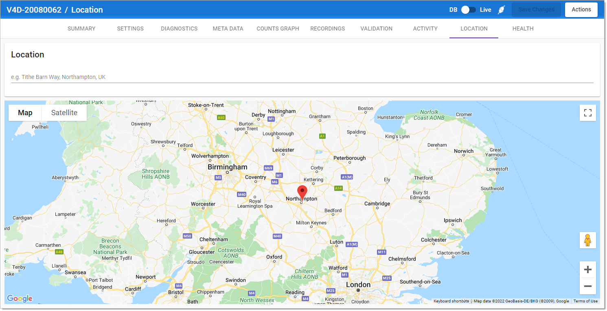Click the Southend-on-Sea label
This screenshot has height=311, width=607.
coord(420,282)
